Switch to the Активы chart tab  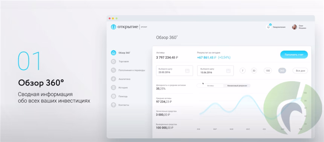[210, 86]
